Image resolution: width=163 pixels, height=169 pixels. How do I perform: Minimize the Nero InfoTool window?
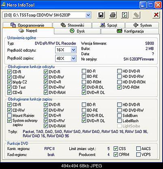[x=143, y=5]
